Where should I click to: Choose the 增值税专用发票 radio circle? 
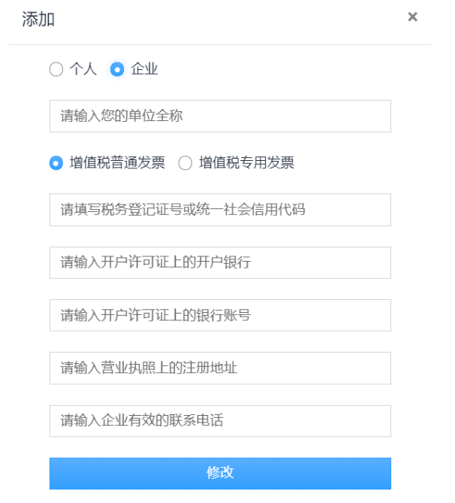pos(185,163)
